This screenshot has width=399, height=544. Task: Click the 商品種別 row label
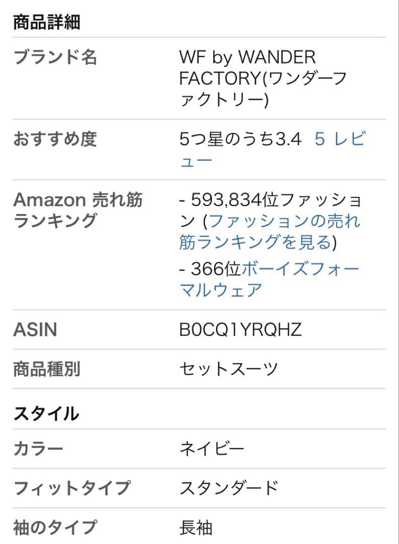click(47, 369)
